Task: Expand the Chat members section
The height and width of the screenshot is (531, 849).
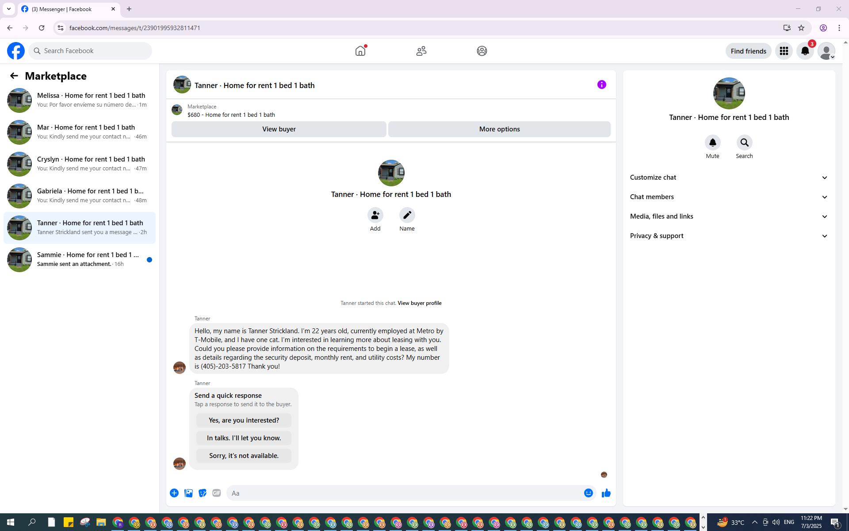Action: pos(729,197)
